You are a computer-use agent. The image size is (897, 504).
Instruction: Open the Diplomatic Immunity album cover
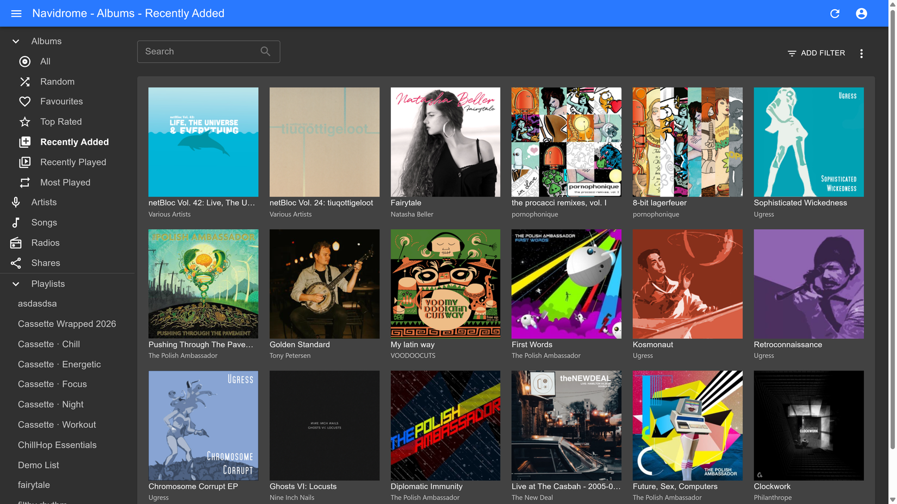pos(445,425)
